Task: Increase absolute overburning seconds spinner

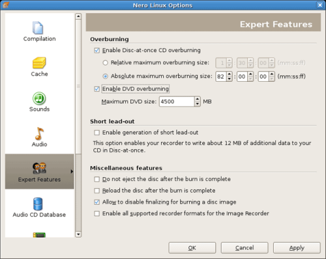Action: pos(250,74)
